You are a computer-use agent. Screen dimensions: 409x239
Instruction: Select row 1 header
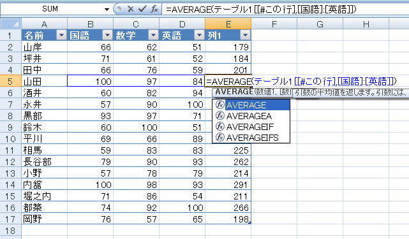point(10,35)
